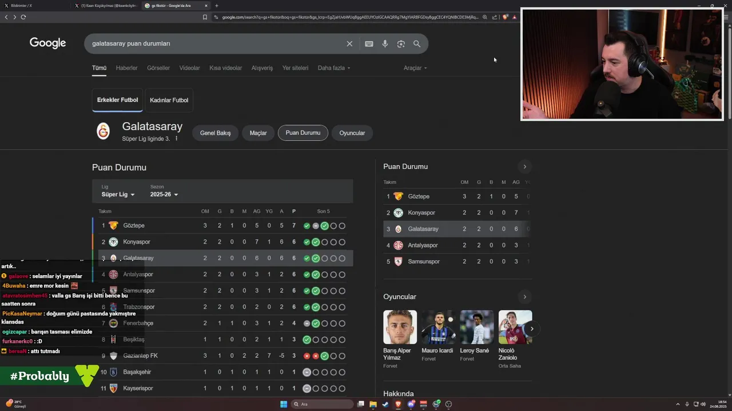Screen dimensions: 732x411
Task: Open Mauro Icardi player photo
Action: pos(438,327)
